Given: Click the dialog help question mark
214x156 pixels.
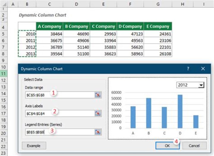Looking at the screenshot, I should click(x=188, y=69).
